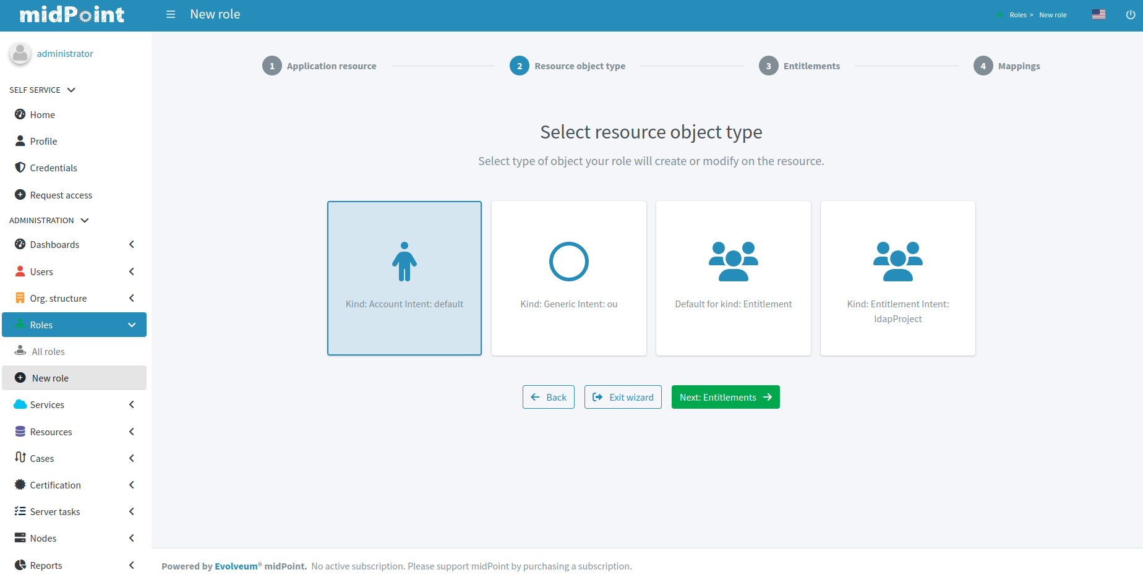Screen dimensions: 1143x580
Task: Toggle the hamburger sidebar menu icon
Action: [171, 14]
